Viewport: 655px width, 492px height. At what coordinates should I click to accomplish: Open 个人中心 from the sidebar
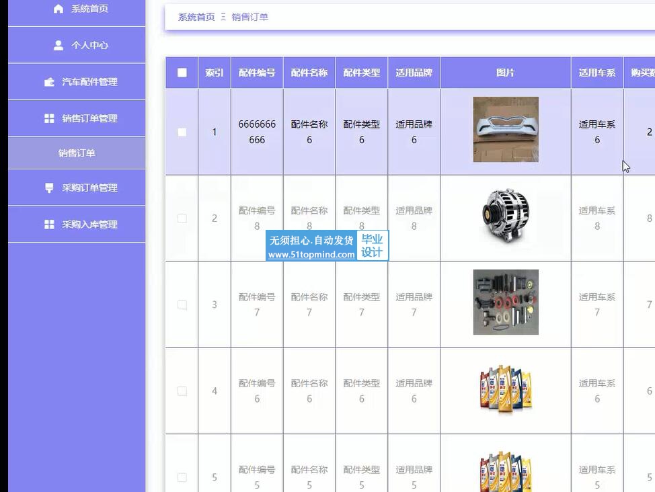(89, 46)
